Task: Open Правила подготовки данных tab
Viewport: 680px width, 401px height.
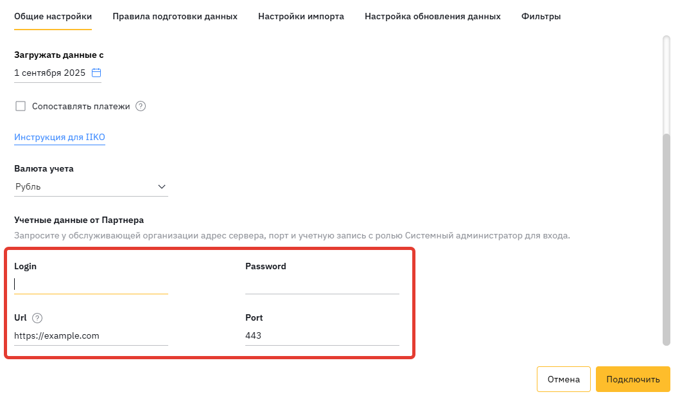Action: (175, 17)
